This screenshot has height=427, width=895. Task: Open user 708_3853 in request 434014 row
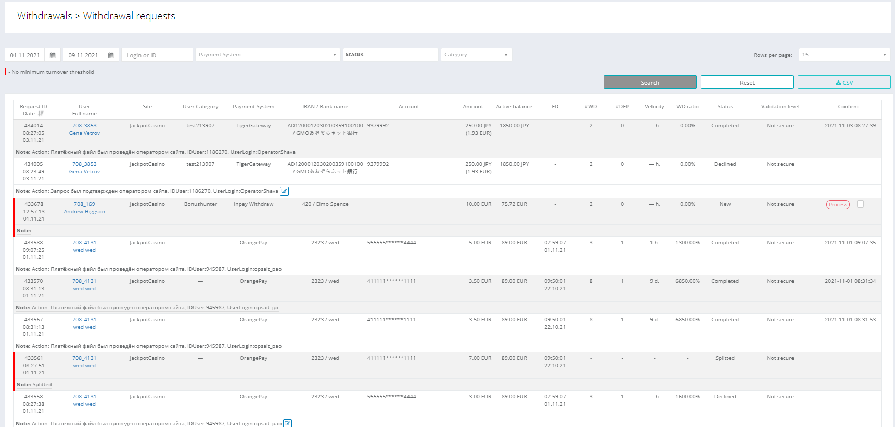[84, 126]
